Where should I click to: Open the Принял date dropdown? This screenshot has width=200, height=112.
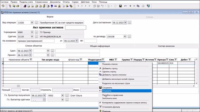coord(30,55)
